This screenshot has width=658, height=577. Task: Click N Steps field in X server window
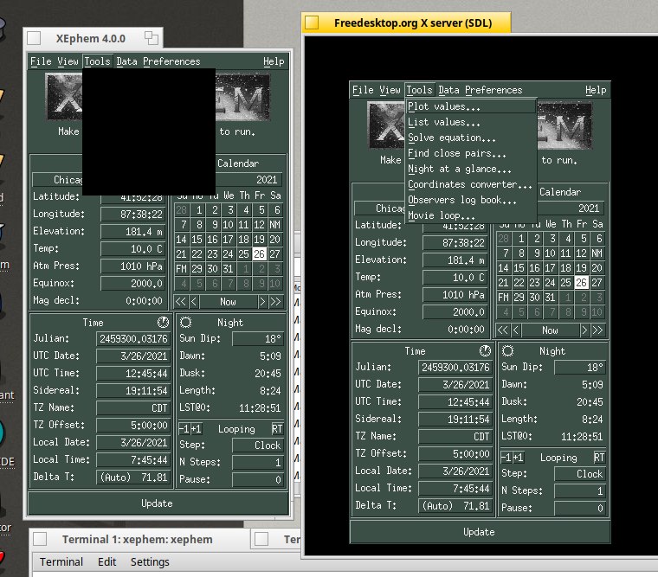coord(580,490)
